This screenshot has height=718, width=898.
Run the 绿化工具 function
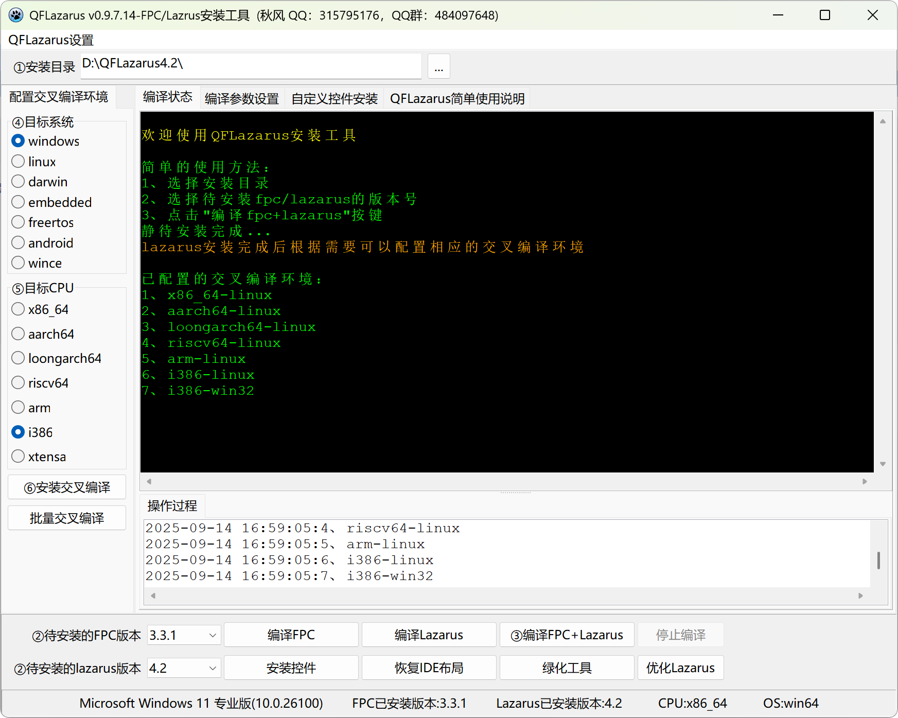(x=567, y=668)
